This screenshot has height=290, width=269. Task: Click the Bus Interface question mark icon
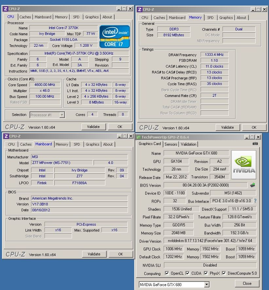tap(255, 201)
